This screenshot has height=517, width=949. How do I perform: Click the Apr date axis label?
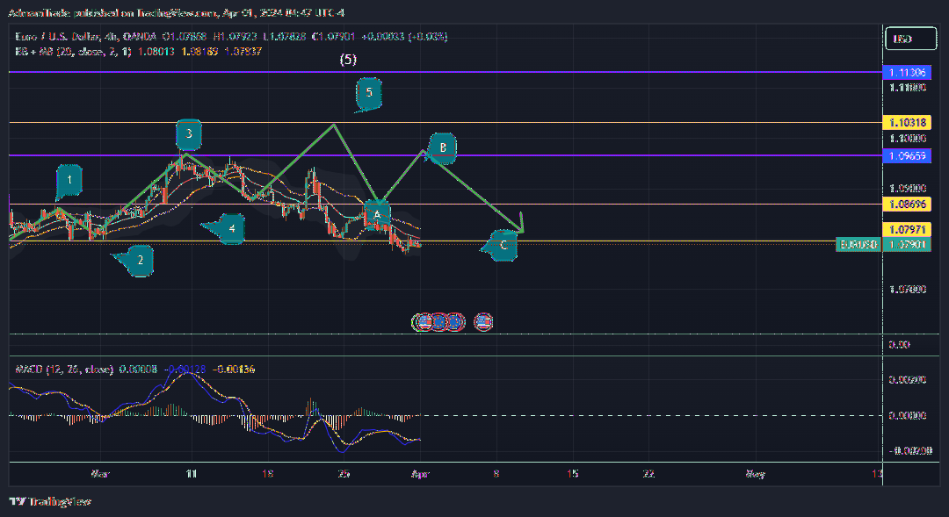pyautogui.click(x=420, y=473)
